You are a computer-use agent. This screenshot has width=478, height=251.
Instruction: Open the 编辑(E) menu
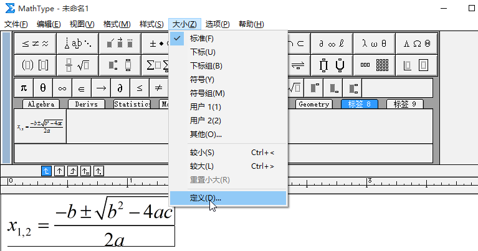pos(49,24)
